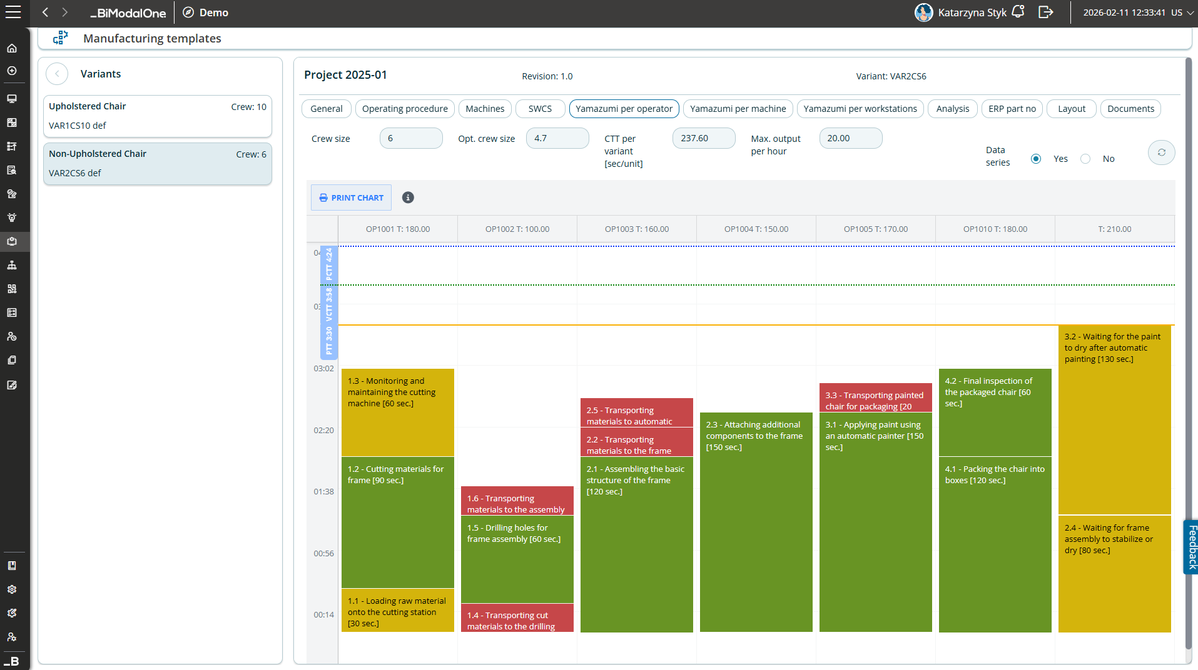Open settings gear icon in sidebar

coord(12,589)
